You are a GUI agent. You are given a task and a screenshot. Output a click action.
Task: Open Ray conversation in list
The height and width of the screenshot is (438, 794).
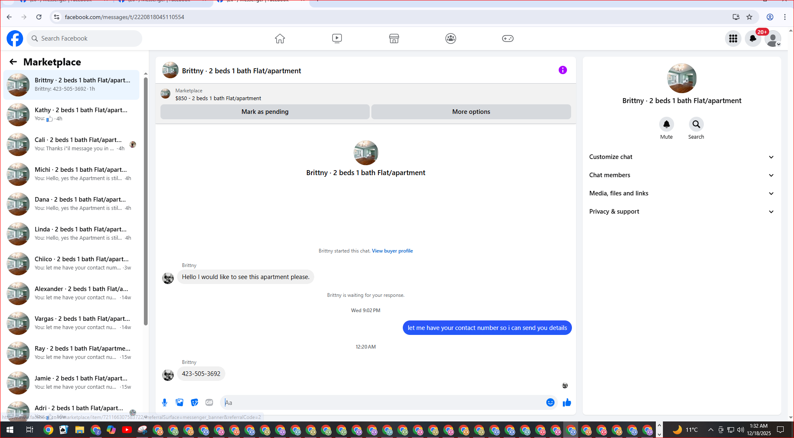[72, 353]
